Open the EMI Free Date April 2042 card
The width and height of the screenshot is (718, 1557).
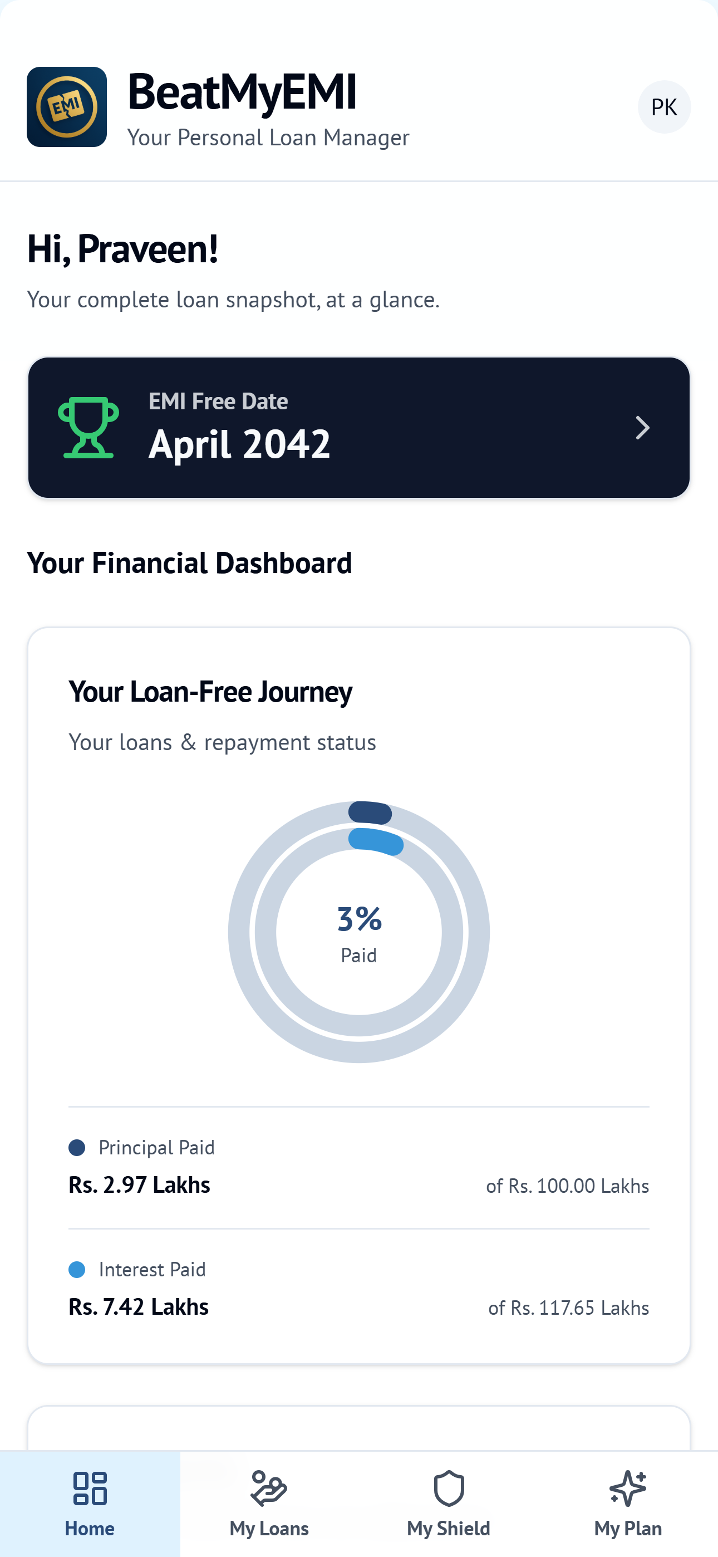(x=359, y=428)
